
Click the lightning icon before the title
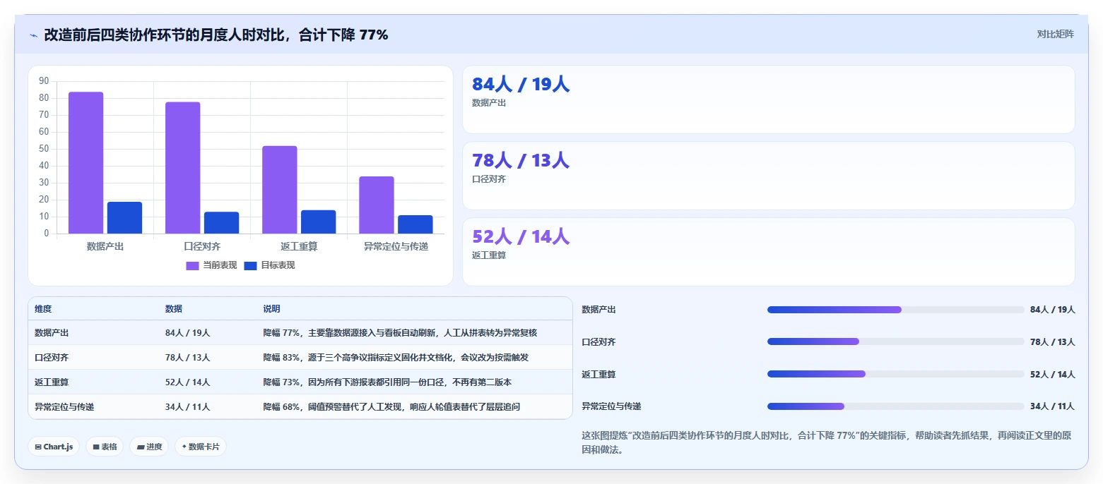33,35
